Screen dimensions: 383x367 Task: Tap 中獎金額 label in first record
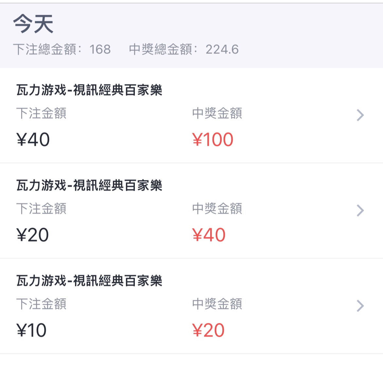pos(217,113)
